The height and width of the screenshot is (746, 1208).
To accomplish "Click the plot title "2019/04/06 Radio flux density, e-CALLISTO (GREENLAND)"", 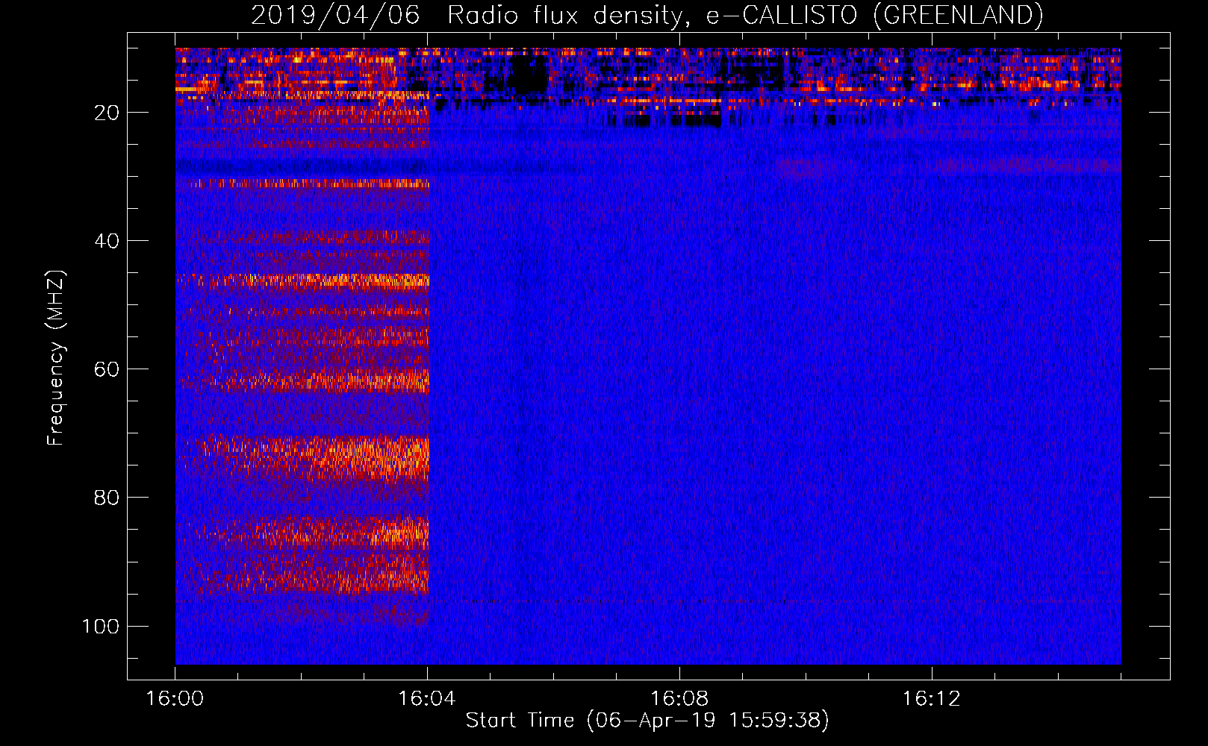I will coord(647,15).
